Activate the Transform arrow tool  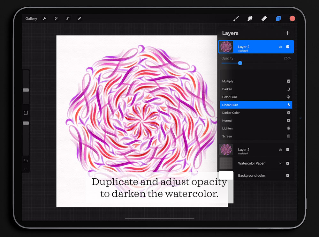79,19
